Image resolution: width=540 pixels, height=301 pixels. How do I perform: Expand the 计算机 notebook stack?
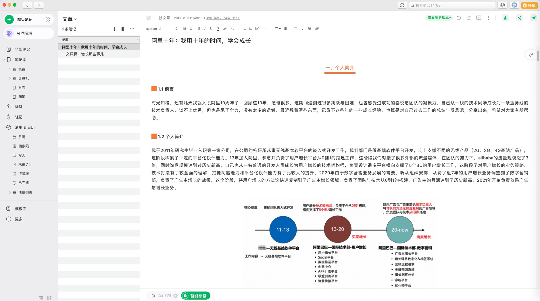[10, 78]
